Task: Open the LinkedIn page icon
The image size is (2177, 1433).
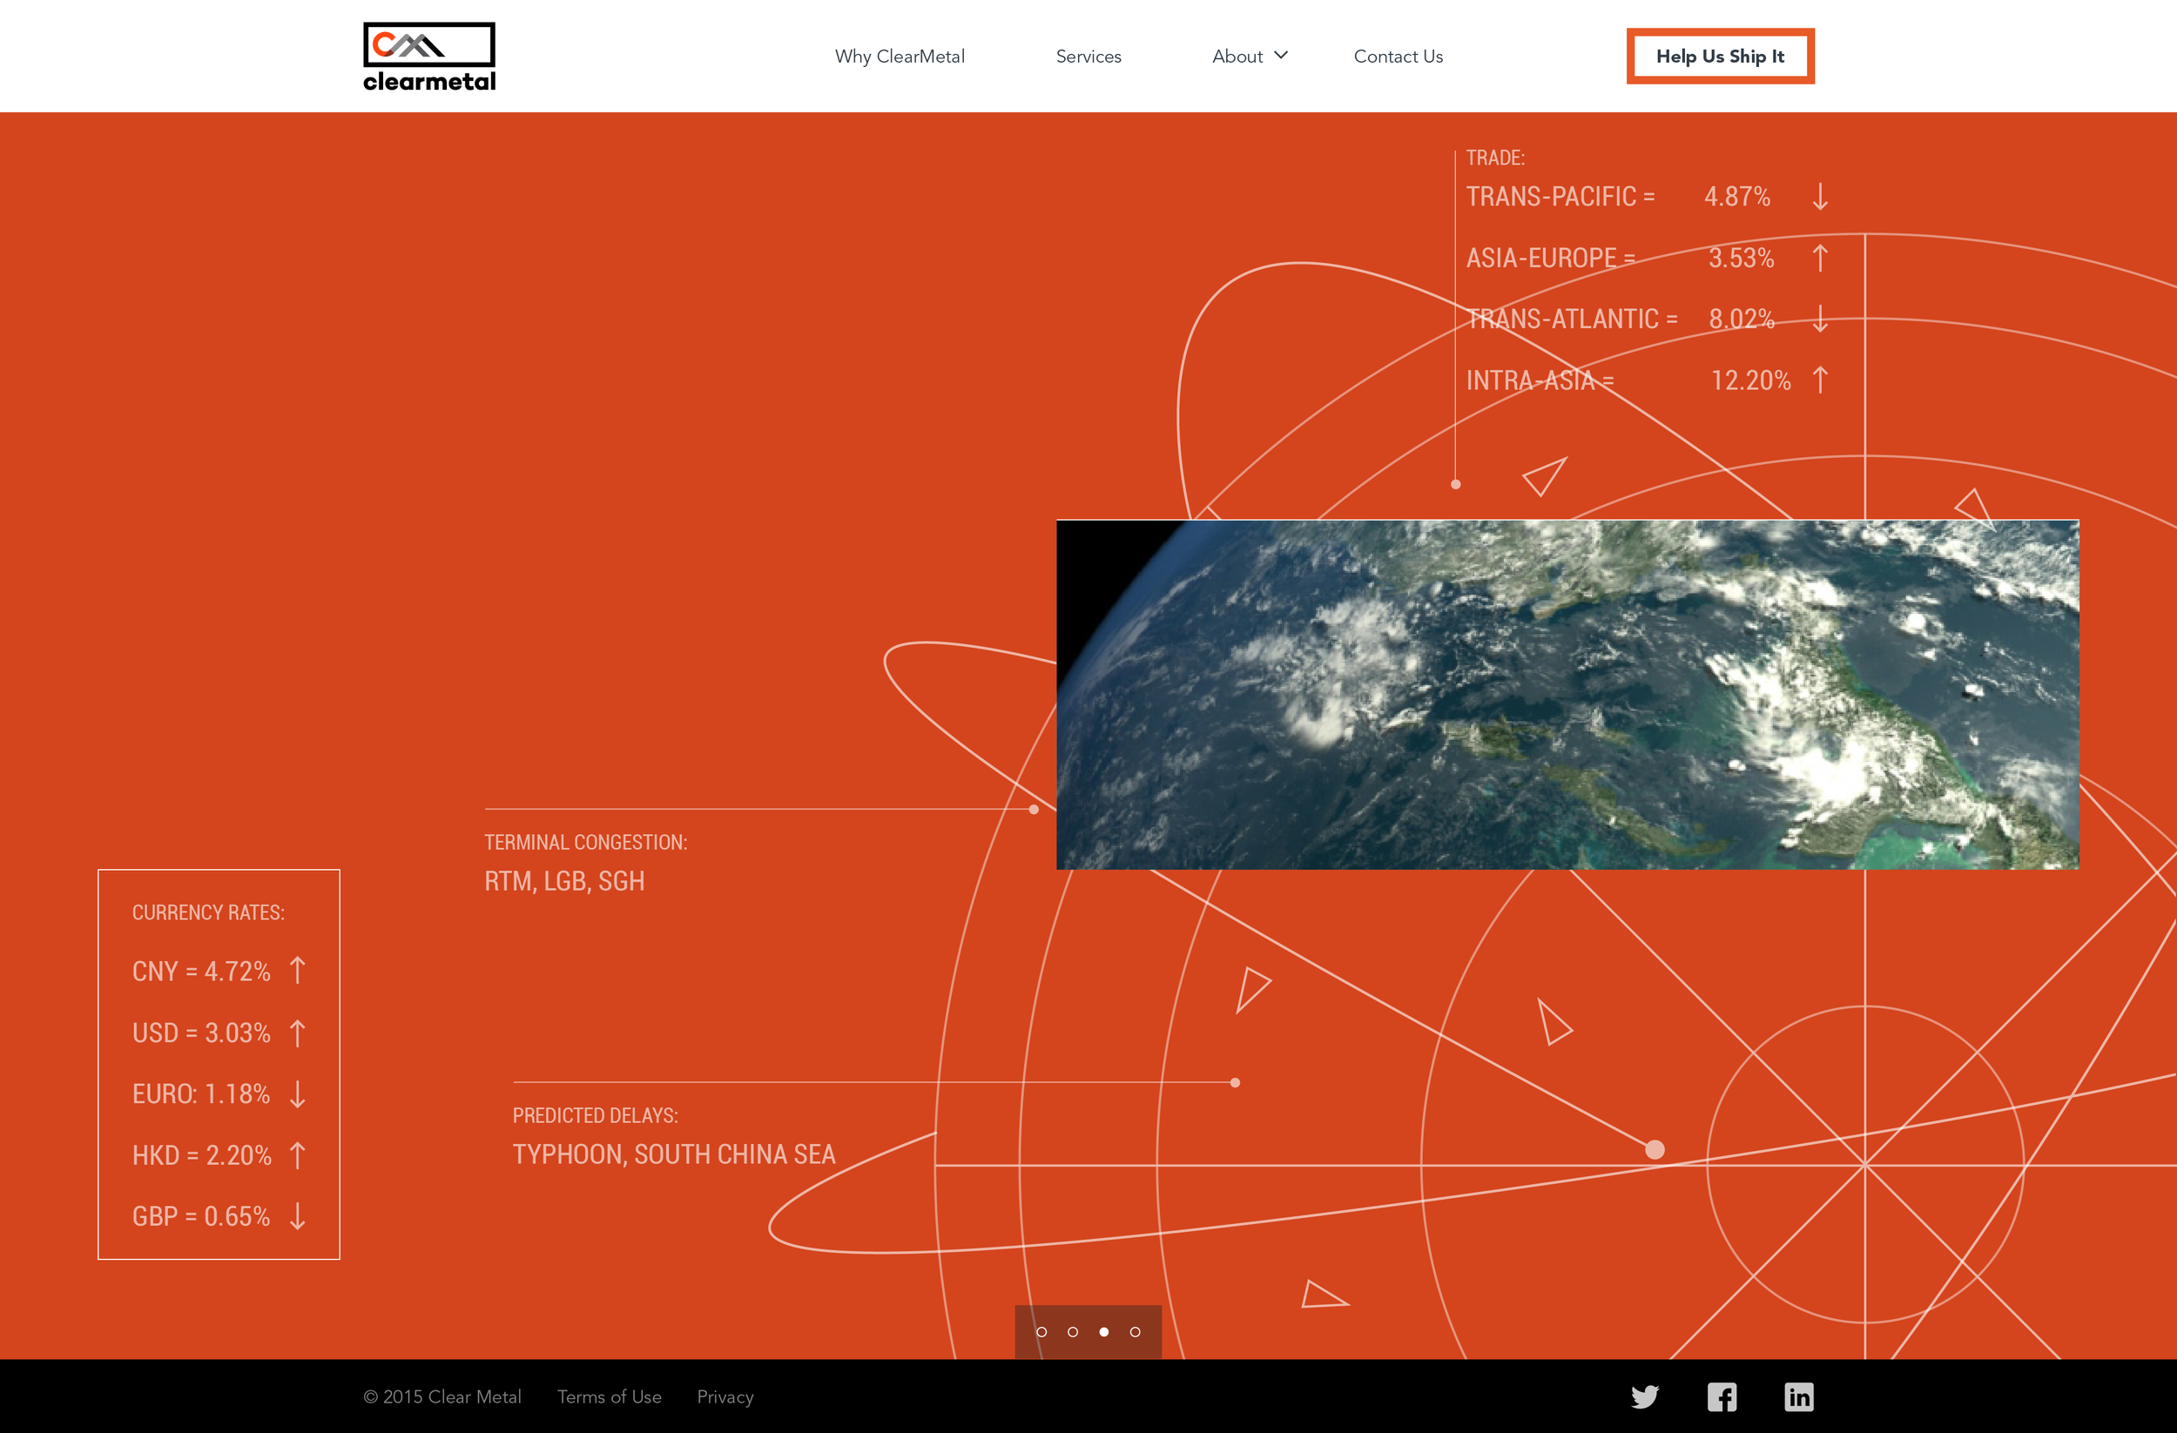Action: [x=1798, y=1396]
